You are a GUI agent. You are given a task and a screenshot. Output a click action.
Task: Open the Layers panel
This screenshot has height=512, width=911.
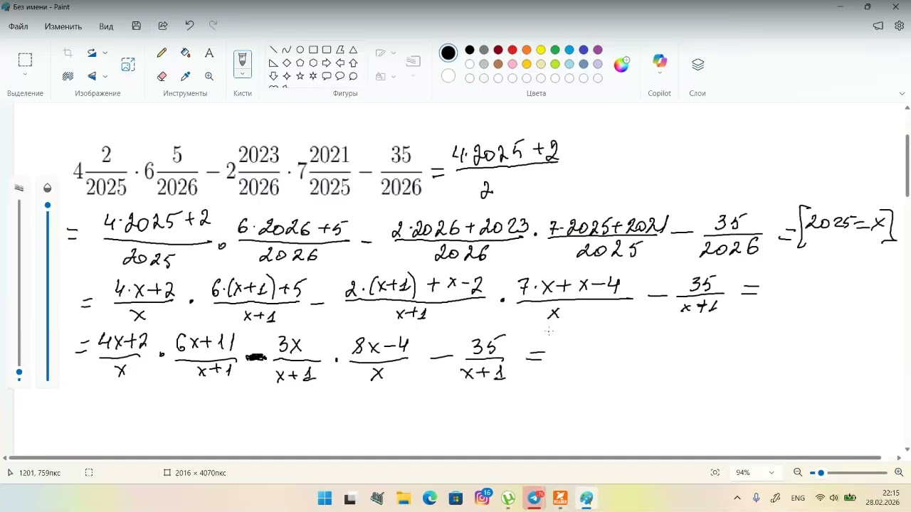[697, 65]
